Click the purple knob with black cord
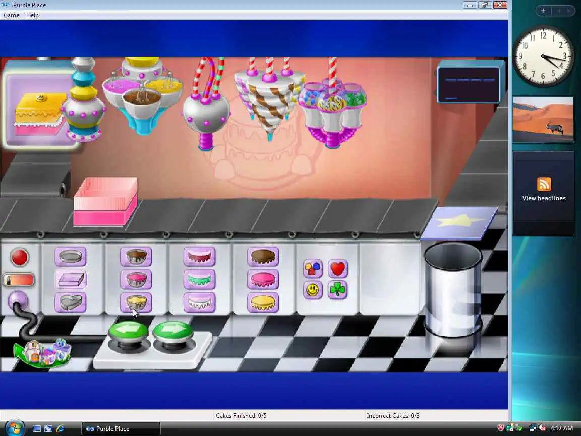The image size is (581, 436). coord(18,300)
